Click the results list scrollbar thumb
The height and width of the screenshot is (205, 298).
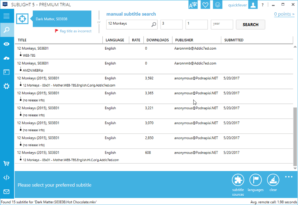[x=295, y=136]
